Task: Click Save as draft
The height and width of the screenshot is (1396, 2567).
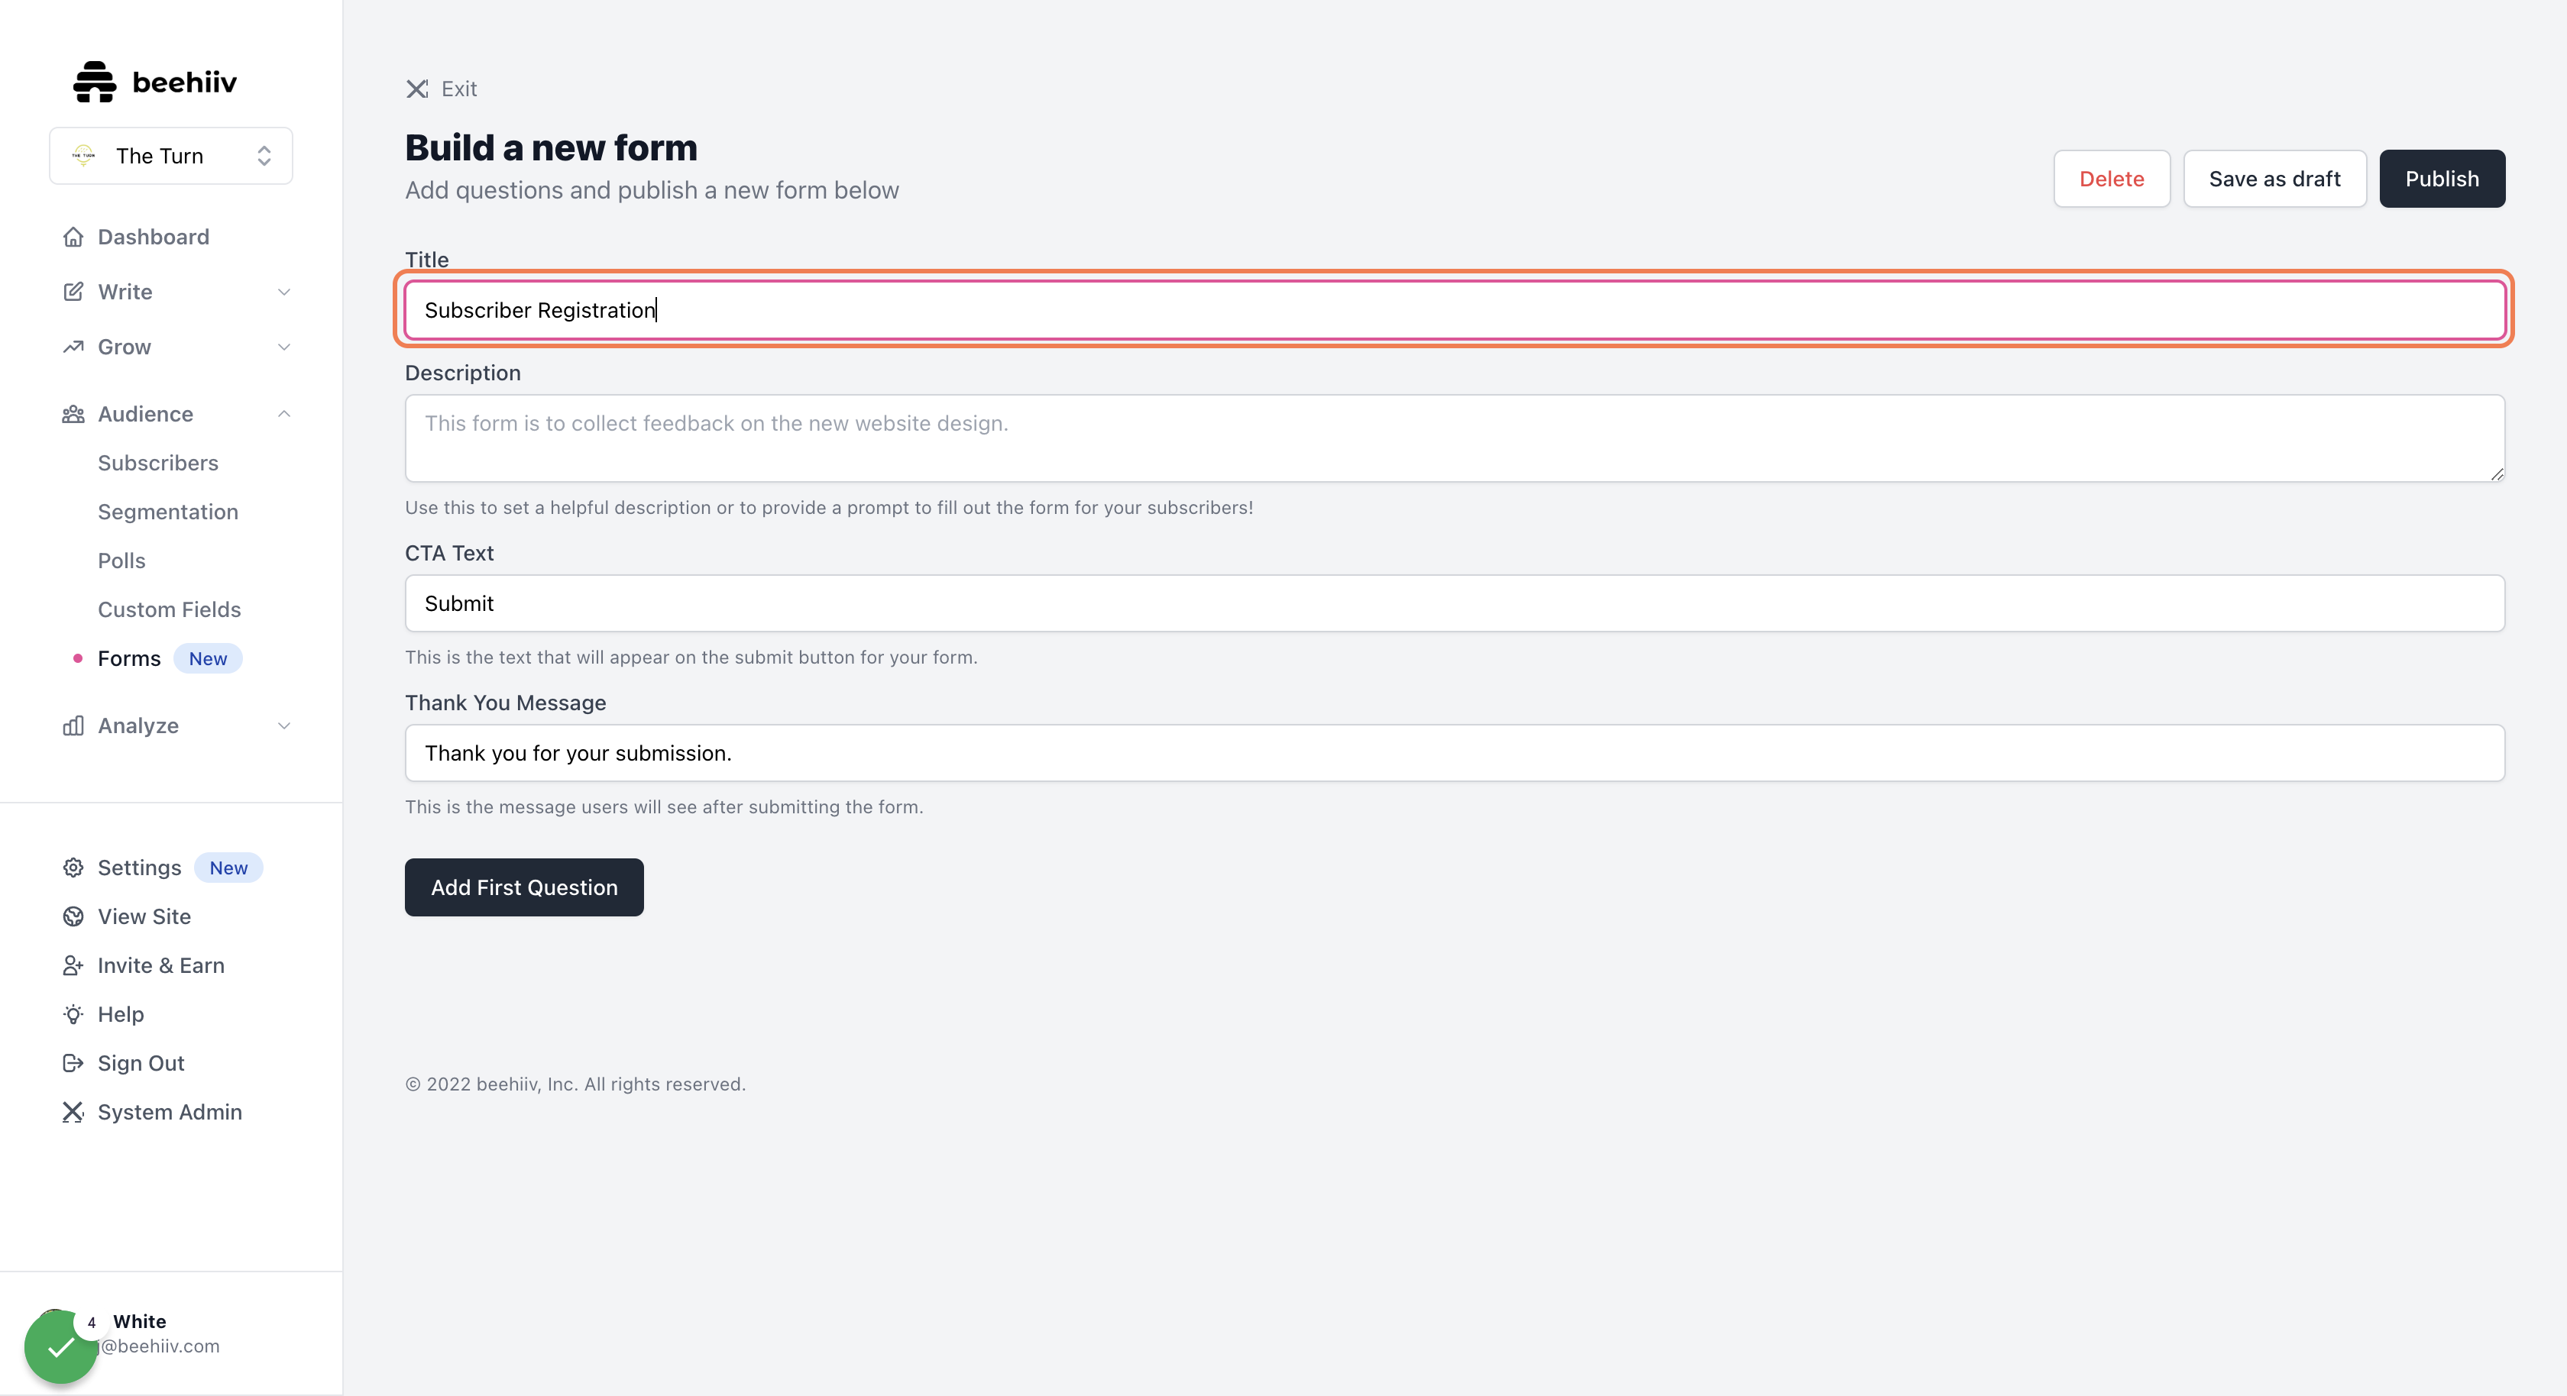Action: [x=2274, y=179]
